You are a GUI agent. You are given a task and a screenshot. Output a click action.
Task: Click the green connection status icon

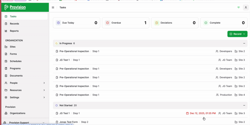[239, 7]
